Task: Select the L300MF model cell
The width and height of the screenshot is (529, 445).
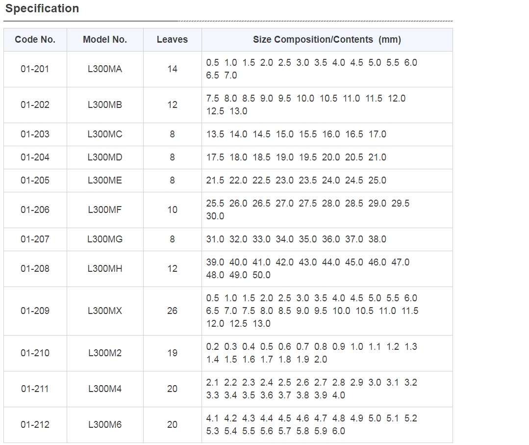Action: coord(105,210)
